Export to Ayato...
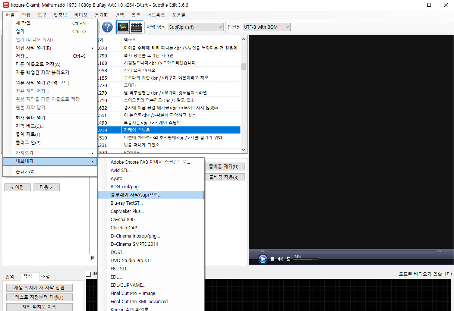 [151, 179]
